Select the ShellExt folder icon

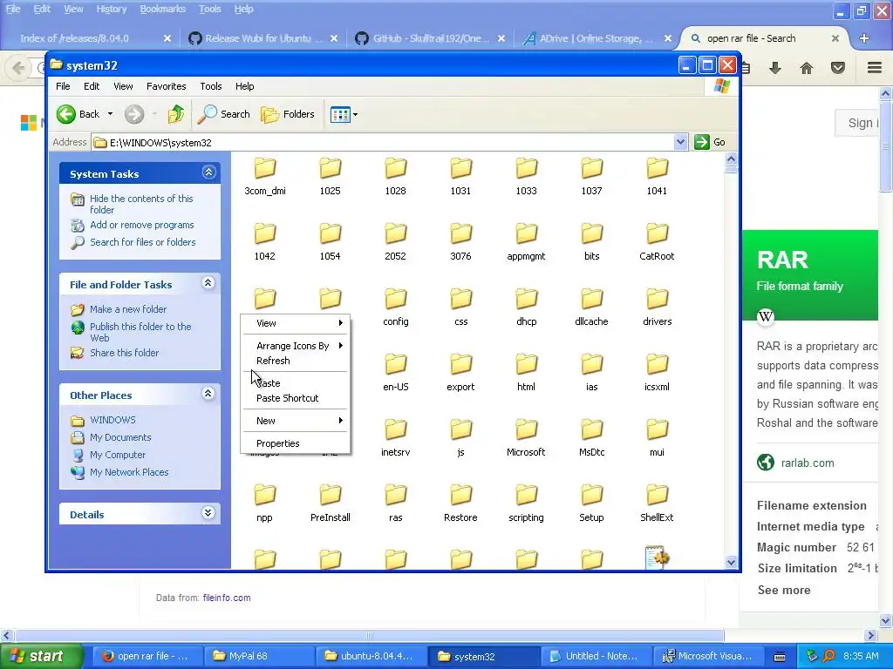pyautogui.click(x=657, y=496)
